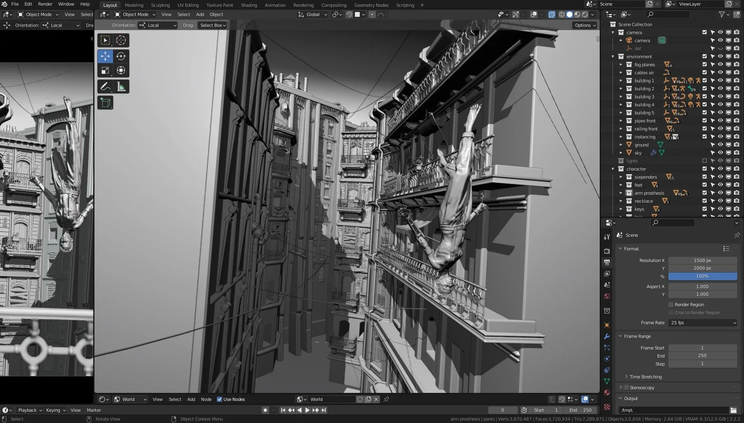Select the Add Cube tool
Screen dimensions: 744x423
(105, 103)
